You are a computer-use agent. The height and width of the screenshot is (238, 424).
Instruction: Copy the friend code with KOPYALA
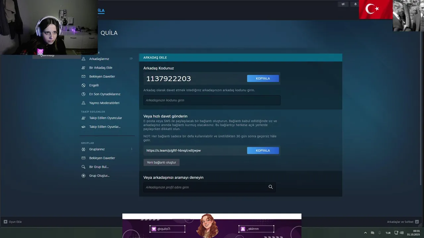(263, 79)
